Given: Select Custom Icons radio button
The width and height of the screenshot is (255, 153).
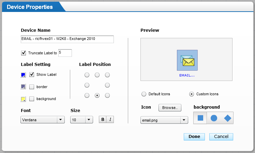Looking at the screenshot, I should pyautogui.click(x=192, y=94).
